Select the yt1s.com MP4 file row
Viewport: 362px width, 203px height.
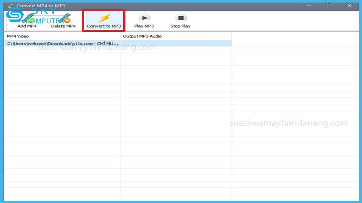118,43
